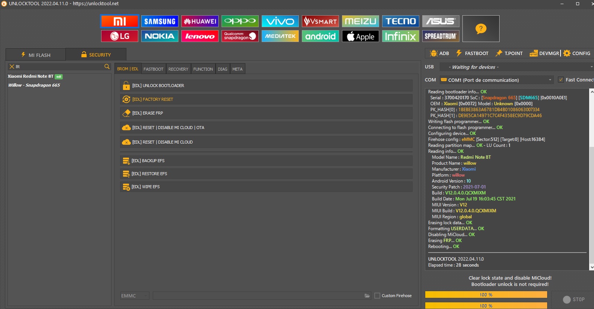Click the model search input field
Screen dimensions: 594x309
[59, 67]
